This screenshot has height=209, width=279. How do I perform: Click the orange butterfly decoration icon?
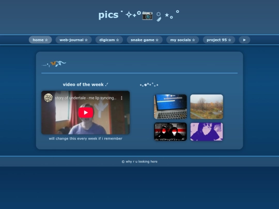(x=53, y=63)
